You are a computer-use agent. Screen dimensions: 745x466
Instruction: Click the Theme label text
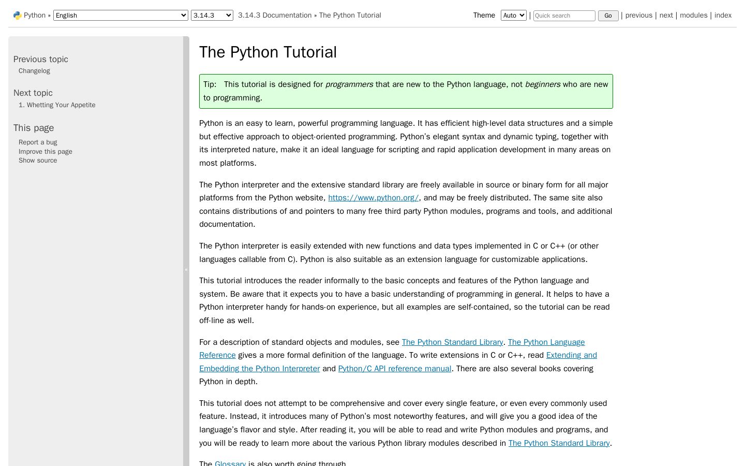pyautogui.click(x=484, y=16)
